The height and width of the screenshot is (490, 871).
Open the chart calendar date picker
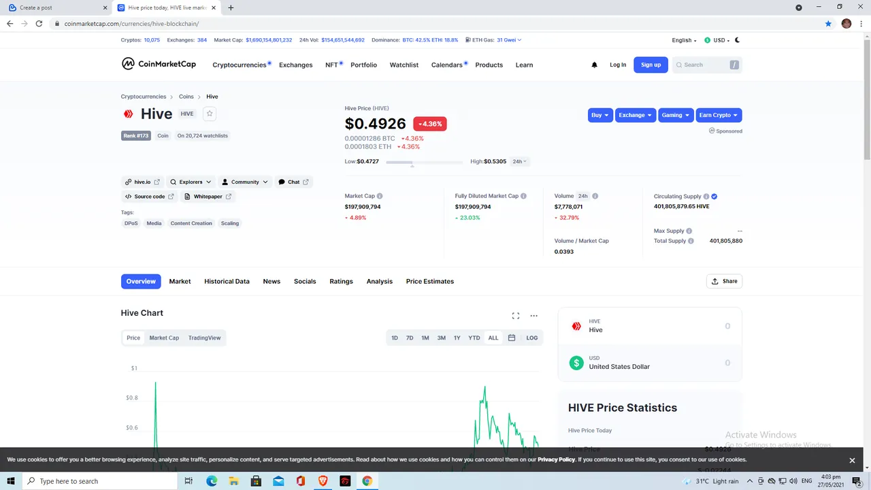pos(512,338)
